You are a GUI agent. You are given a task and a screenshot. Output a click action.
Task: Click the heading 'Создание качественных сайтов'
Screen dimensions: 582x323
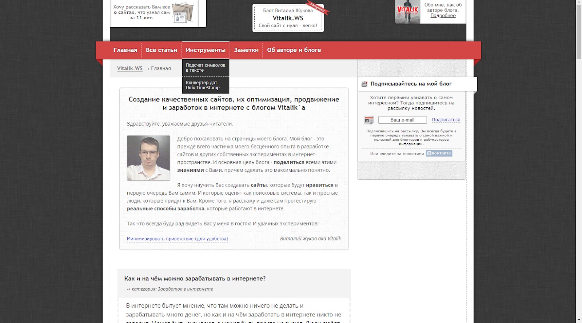pos(234,103)
